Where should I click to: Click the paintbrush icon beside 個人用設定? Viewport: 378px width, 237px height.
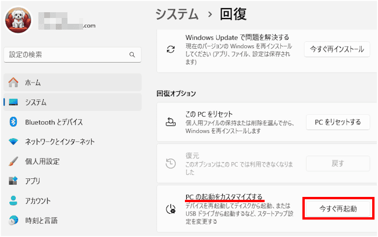[x=13, y=161]
